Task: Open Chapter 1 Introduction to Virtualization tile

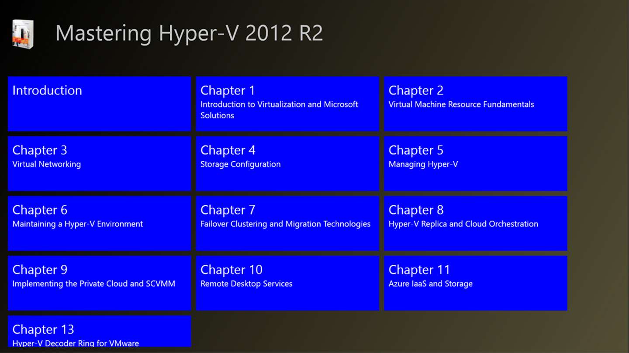Action: [x=287, y=104]
